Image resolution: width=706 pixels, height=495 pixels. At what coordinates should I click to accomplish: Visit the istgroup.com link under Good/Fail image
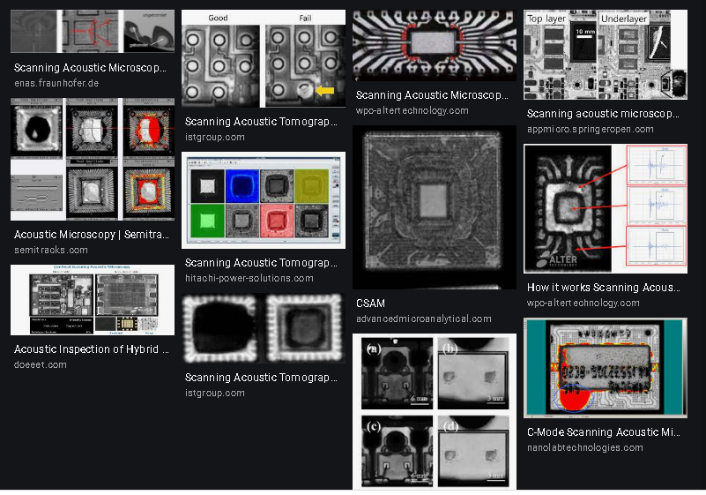(215, 137)
